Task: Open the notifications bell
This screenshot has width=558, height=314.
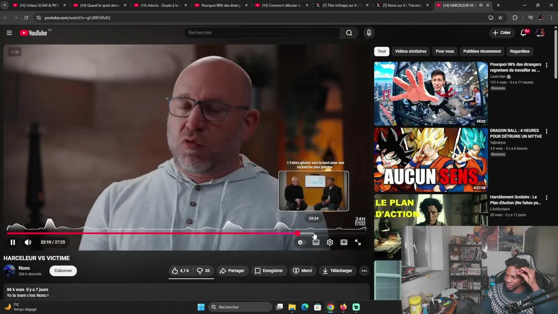Action: [524, 33]
